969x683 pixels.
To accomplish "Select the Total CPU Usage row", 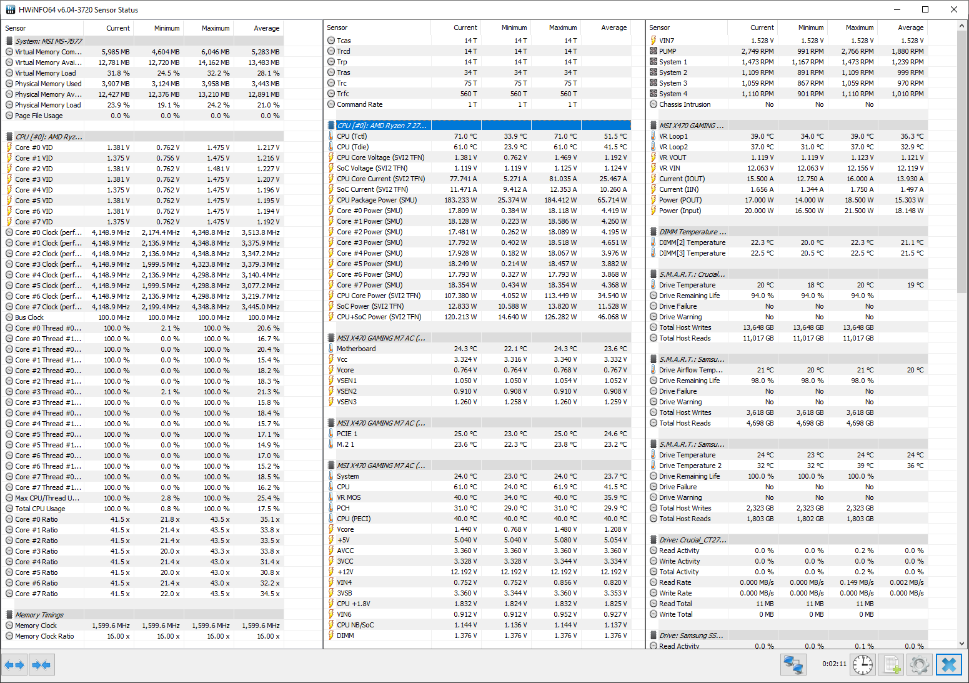I will pos(144,509).
